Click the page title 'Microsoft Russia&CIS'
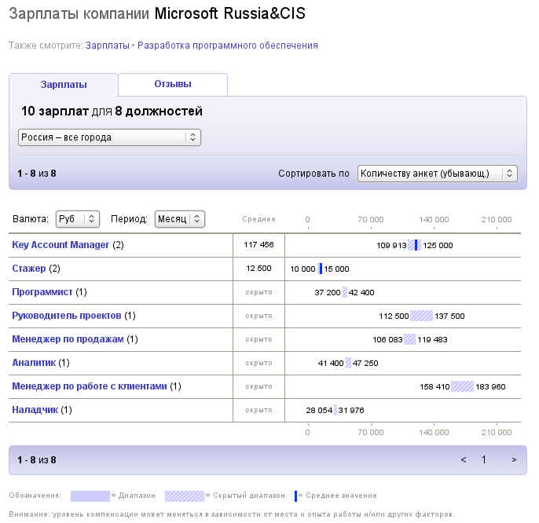This screenshot has height=523, width=539. pos(230,14)
